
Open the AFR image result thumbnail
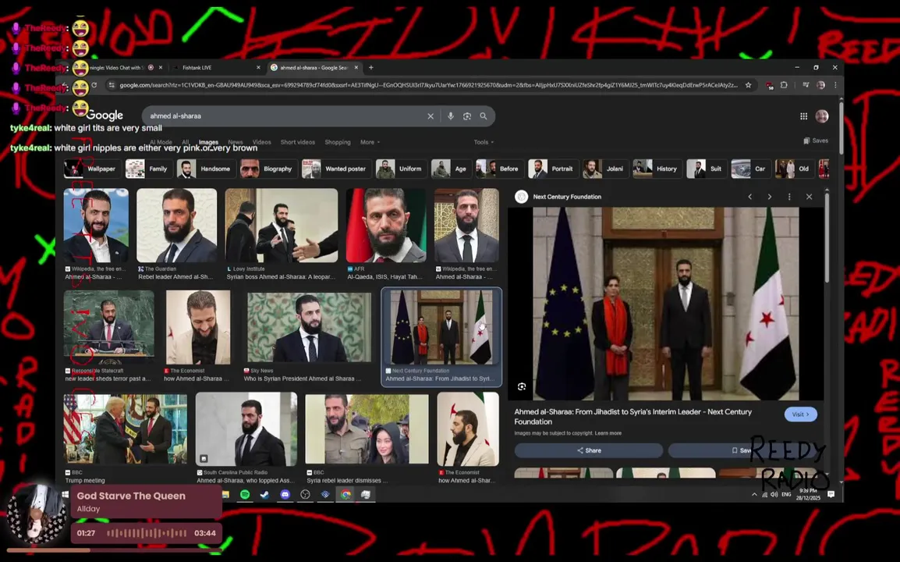pos(386,226)
